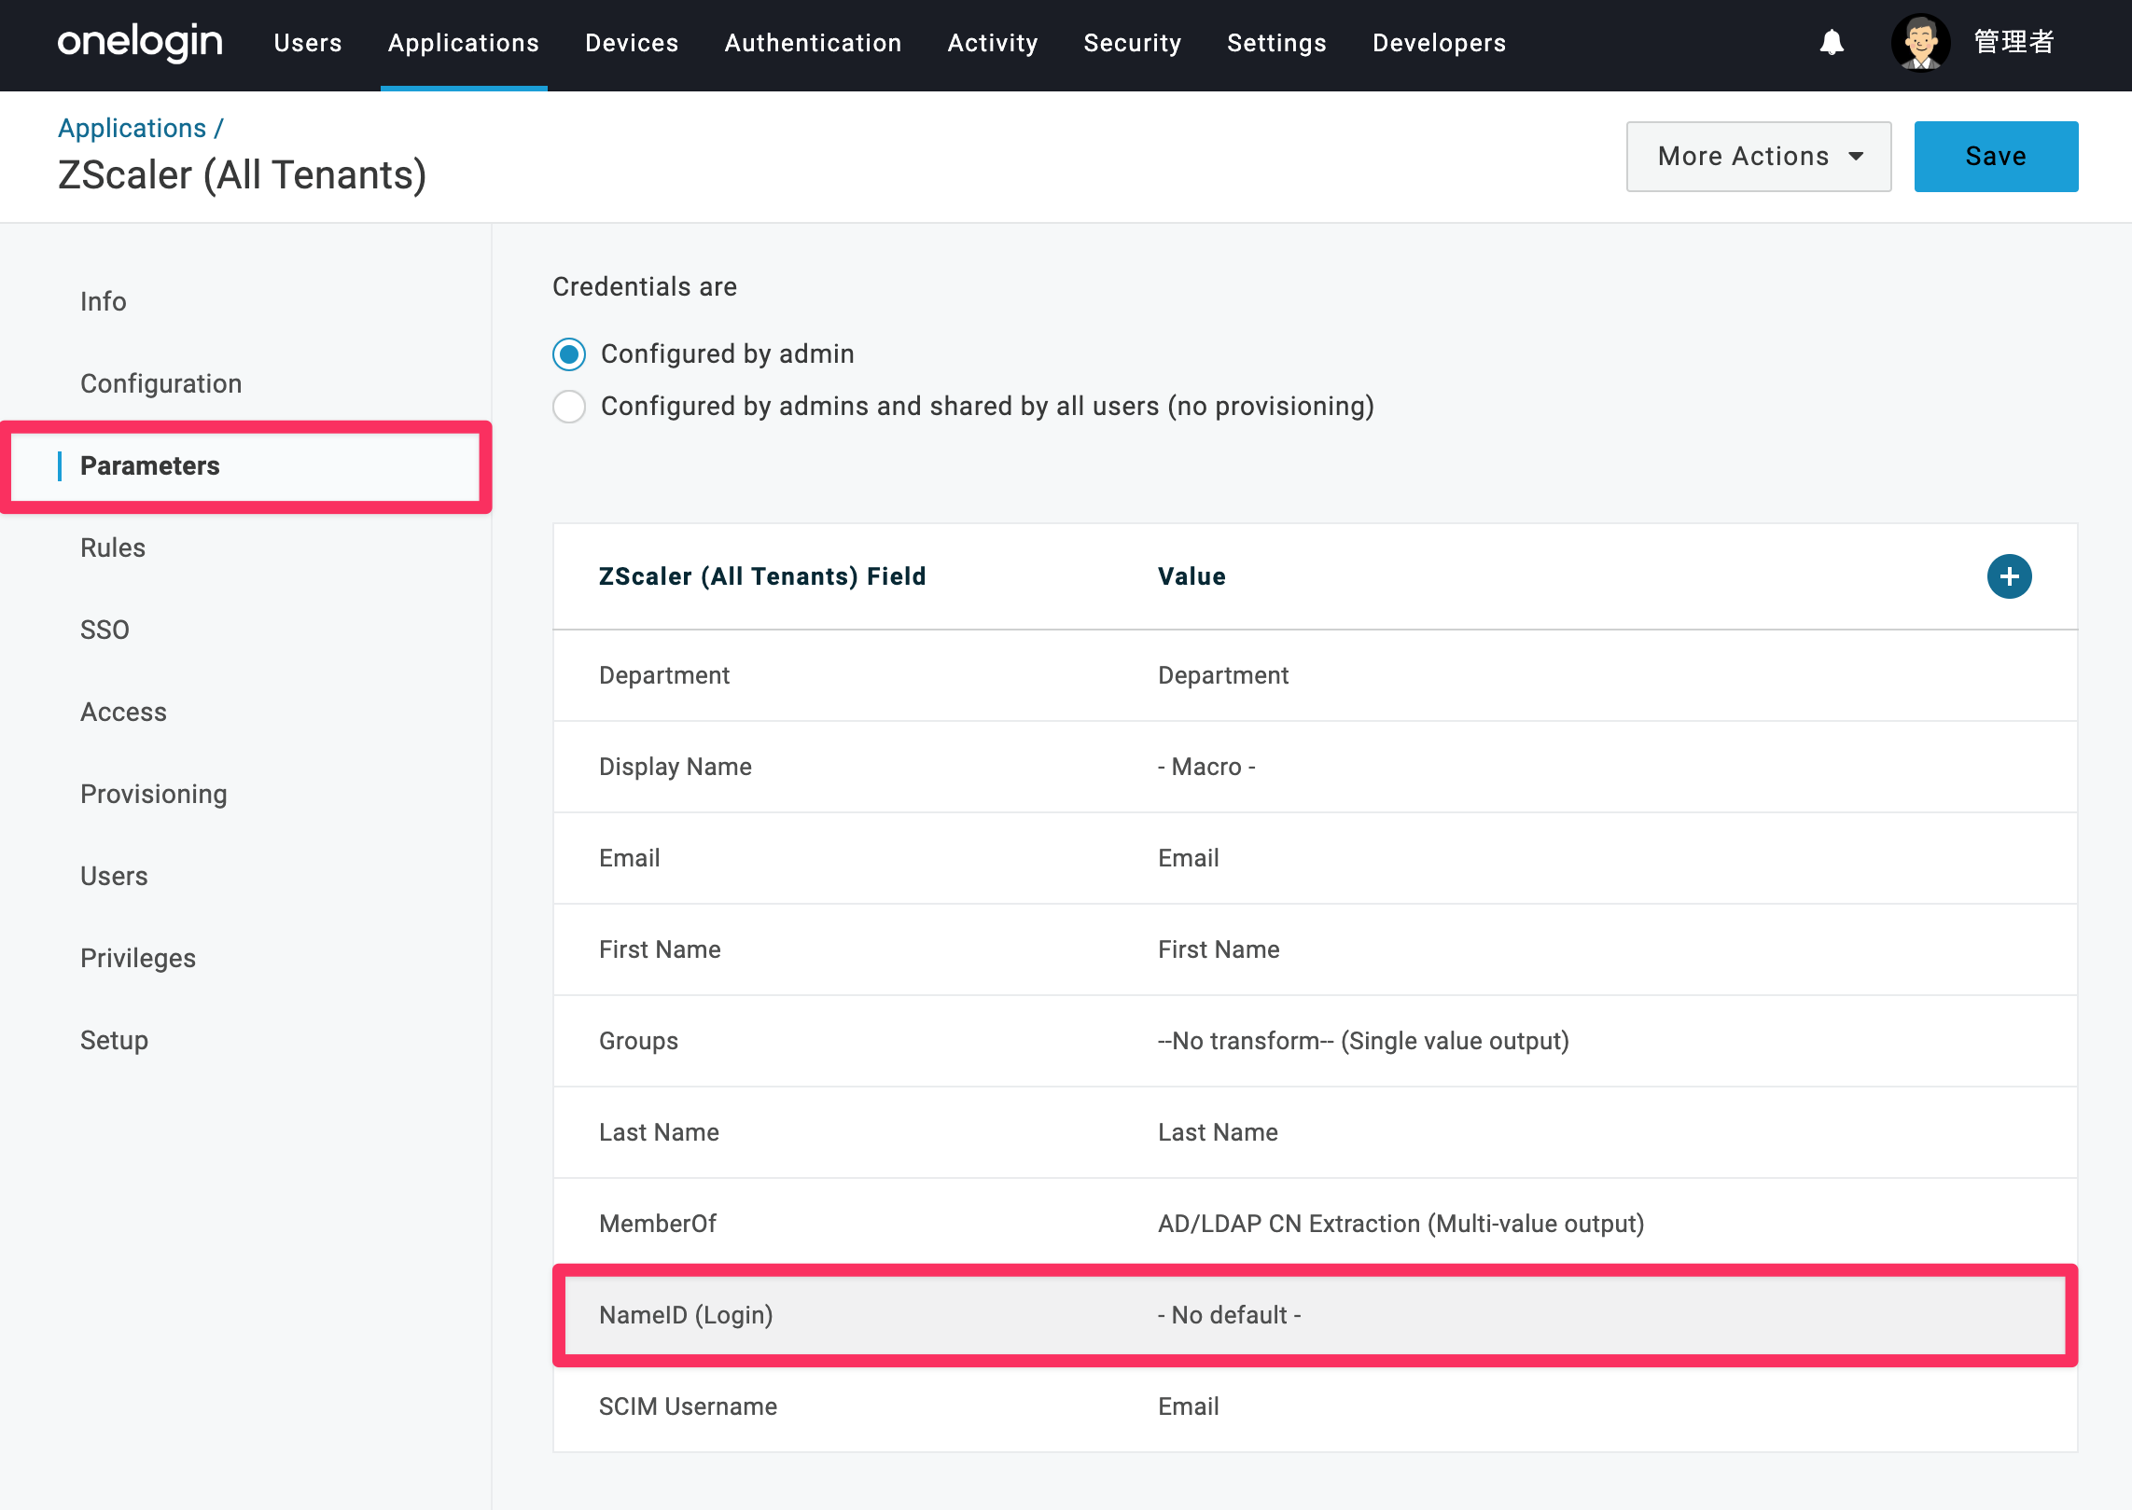Add a new parameter with plus icon
Screen dimensions: 2132x1510
pyautogui.click(x=2009, y=576)
